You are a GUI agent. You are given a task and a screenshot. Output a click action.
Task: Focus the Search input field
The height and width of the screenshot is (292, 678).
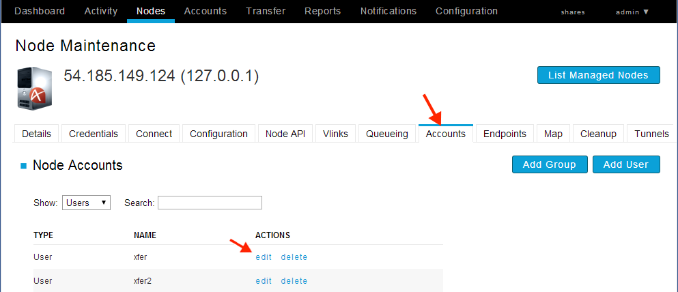coord(210,203)
